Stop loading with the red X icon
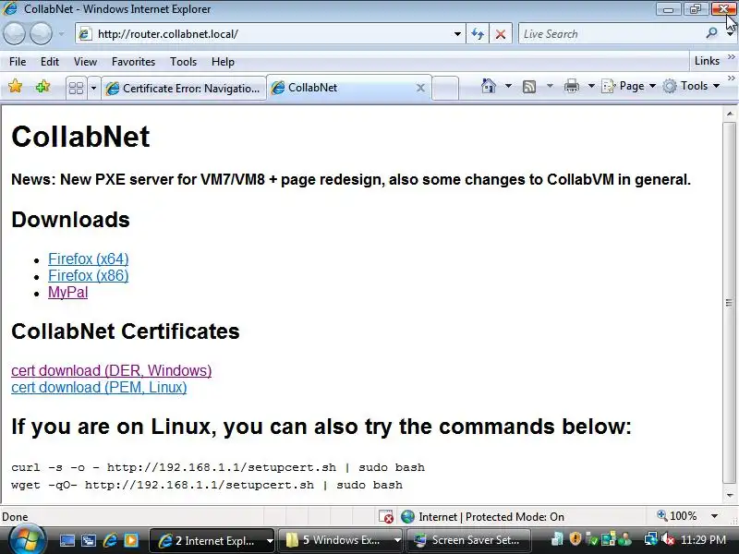 coord(501,34)
